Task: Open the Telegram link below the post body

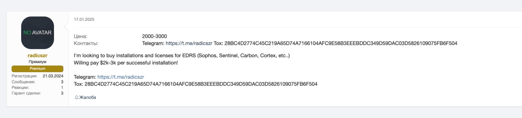Action: (x=121, y=77)
